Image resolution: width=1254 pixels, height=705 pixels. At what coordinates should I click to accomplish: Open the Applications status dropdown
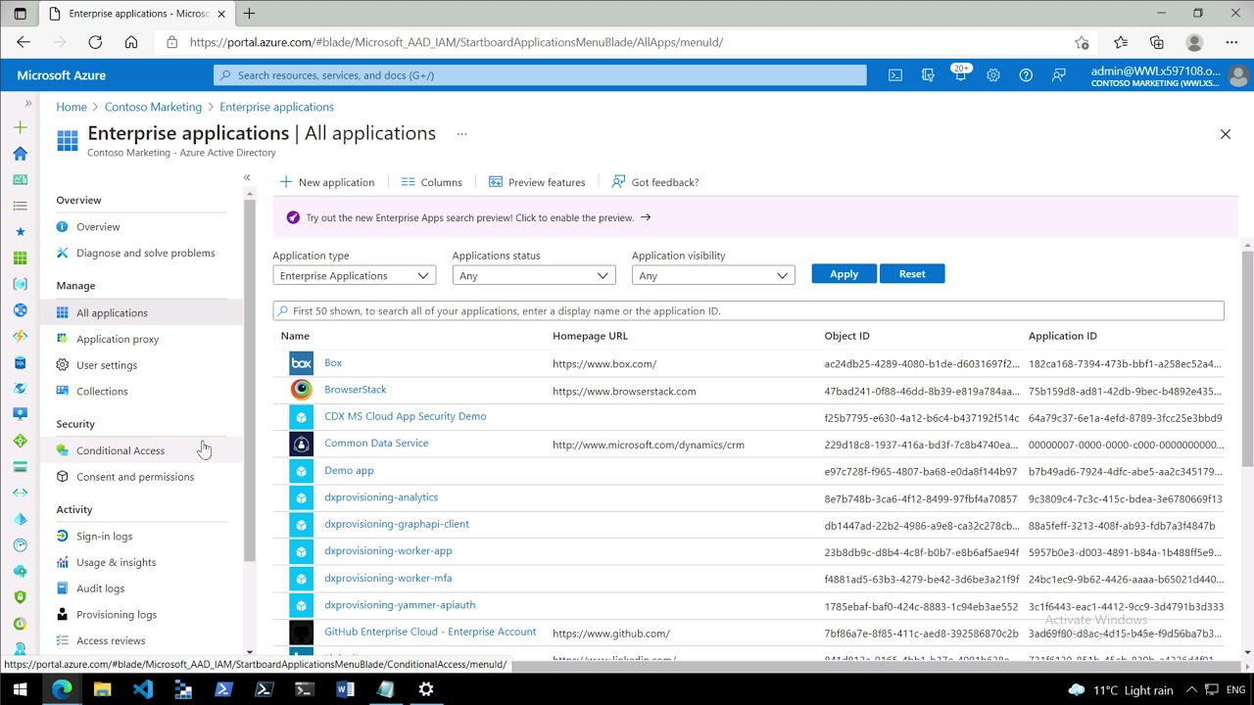tap(534, 276)
